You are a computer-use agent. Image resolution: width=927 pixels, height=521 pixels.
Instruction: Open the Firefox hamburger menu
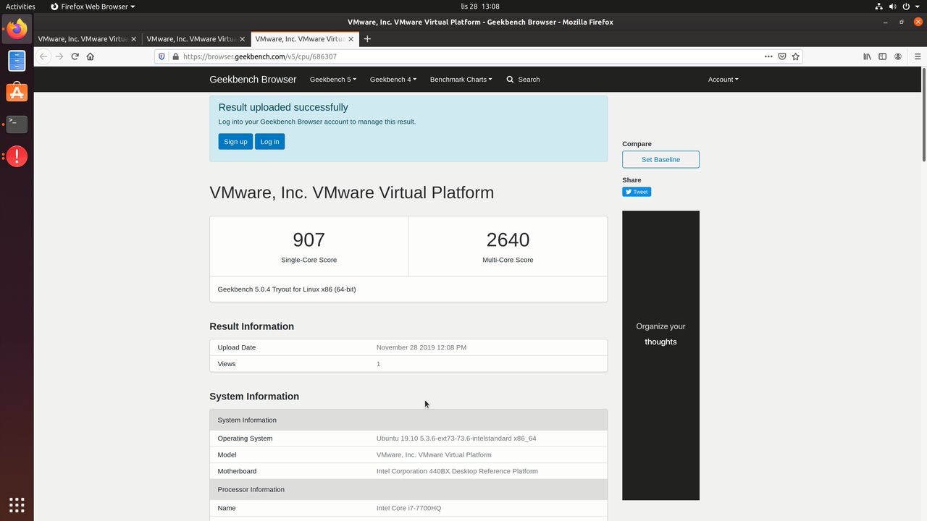coord(918,56)
